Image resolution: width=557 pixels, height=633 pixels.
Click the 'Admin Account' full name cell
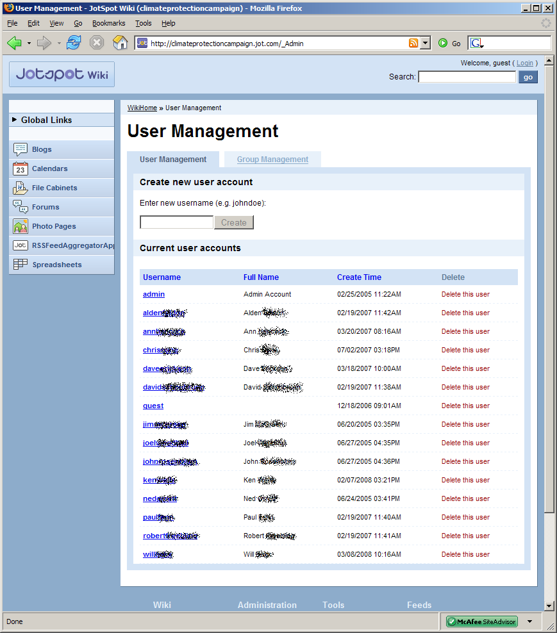click(267, 294)
